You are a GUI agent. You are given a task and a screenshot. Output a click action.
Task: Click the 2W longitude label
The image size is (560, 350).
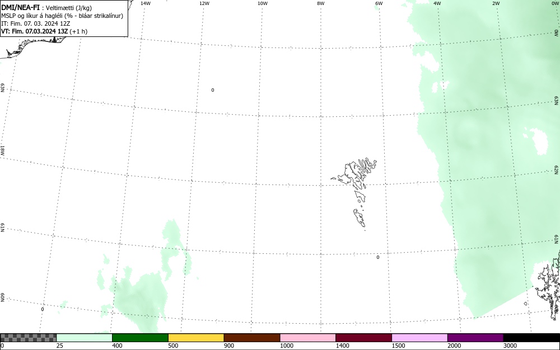[496, 3]
